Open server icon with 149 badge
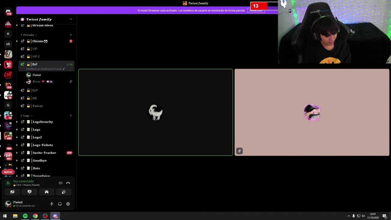 (x=8, y=85)
